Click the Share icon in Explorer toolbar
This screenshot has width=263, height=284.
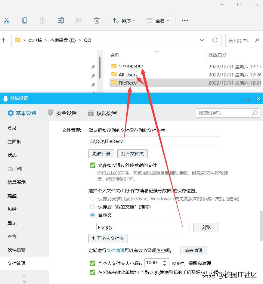coord(79,20)
